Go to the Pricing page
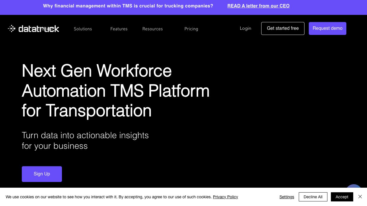Viewport: 367px width, 206px height. pyautogui.click(x=191, y=29)
